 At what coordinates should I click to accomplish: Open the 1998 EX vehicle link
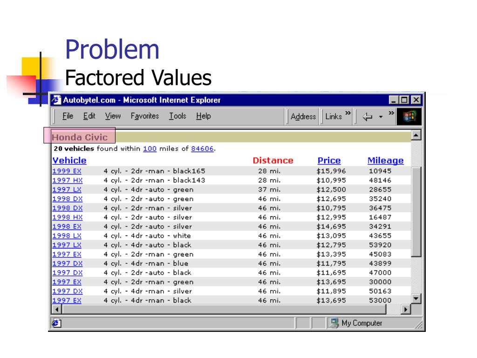pos(67,227)
